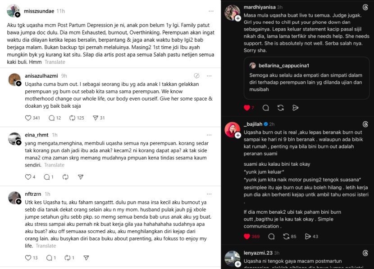Screen dimensions: 374x269
Task: Expand three-dot menu on eina_rhmt's reply
Action: tap(211, 135)
